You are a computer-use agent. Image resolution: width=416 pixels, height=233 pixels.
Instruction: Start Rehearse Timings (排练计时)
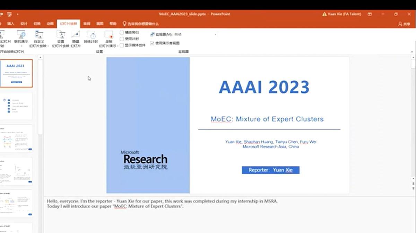point(91,37)
